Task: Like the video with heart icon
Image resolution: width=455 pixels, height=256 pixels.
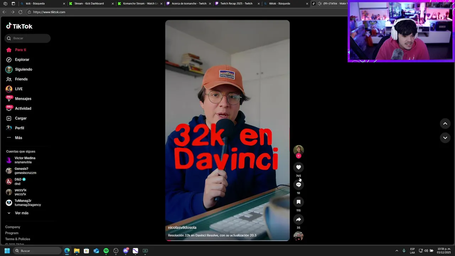Action: (x=299, y=167)
